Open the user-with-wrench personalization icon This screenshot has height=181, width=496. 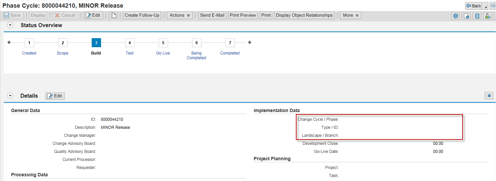[488, 16]
